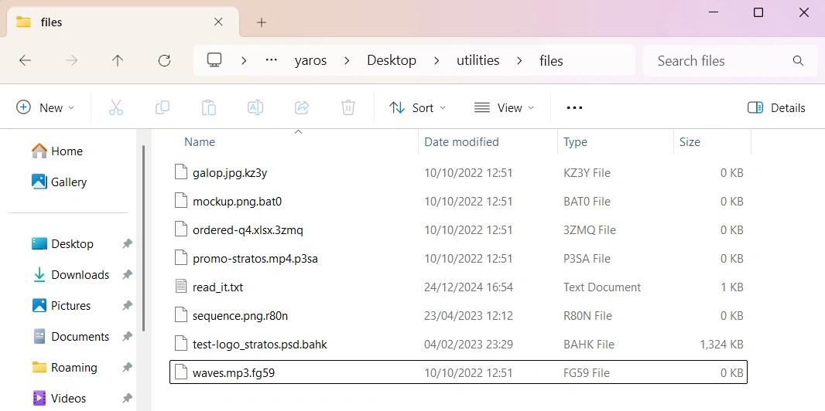The height and width of the screenshot is (411, 825).
Task: Select the files tab
Action: [124, 22]
